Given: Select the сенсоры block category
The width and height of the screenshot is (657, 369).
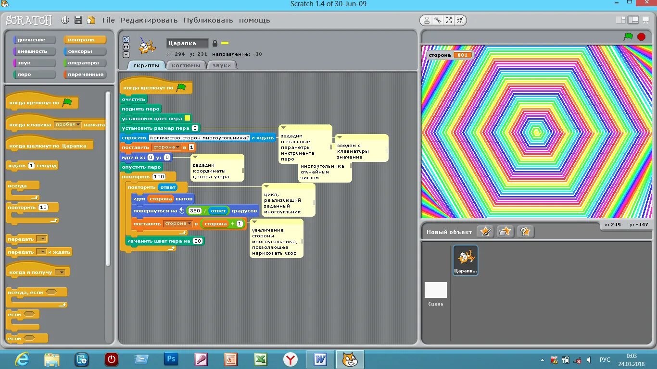Looking at the screenshot, I should point(85,51).
